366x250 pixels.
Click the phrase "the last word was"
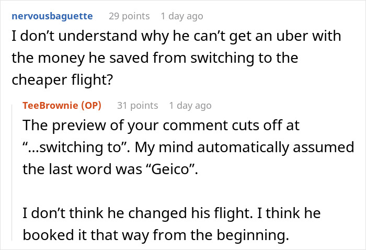(x=83, y=169)
